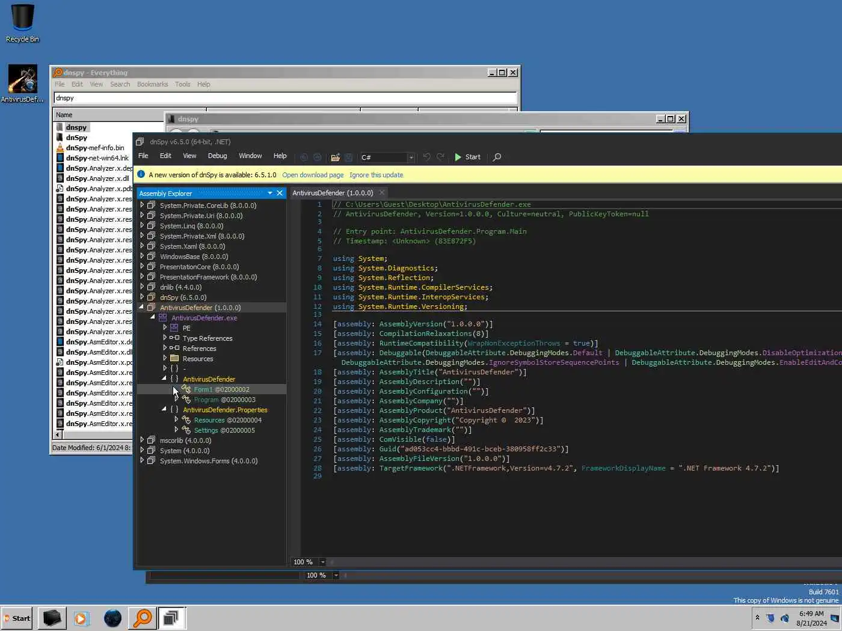Expand the Type References node
This screenshot has height=631, width=842.
[165, 338]
